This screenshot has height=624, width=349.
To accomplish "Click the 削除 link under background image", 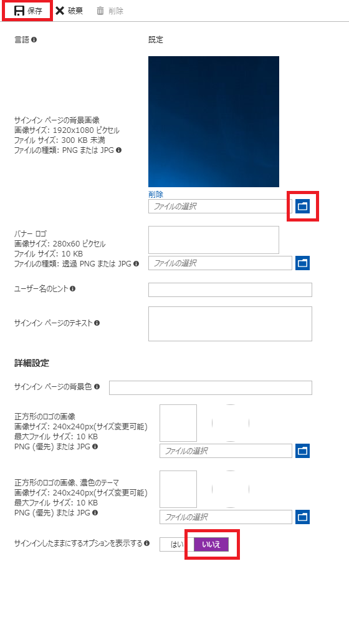I will (x=156, y=194).
